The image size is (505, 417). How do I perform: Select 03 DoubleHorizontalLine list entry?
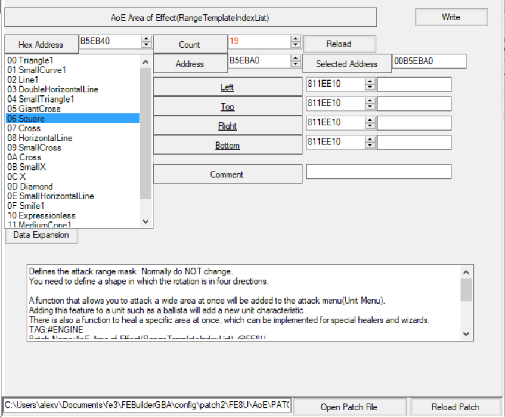coord(73,89)
